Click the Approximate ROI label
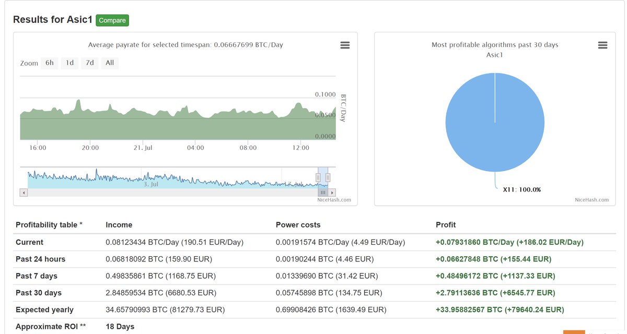The width and height of the screenshot is (627, 334). coord(51,327)
